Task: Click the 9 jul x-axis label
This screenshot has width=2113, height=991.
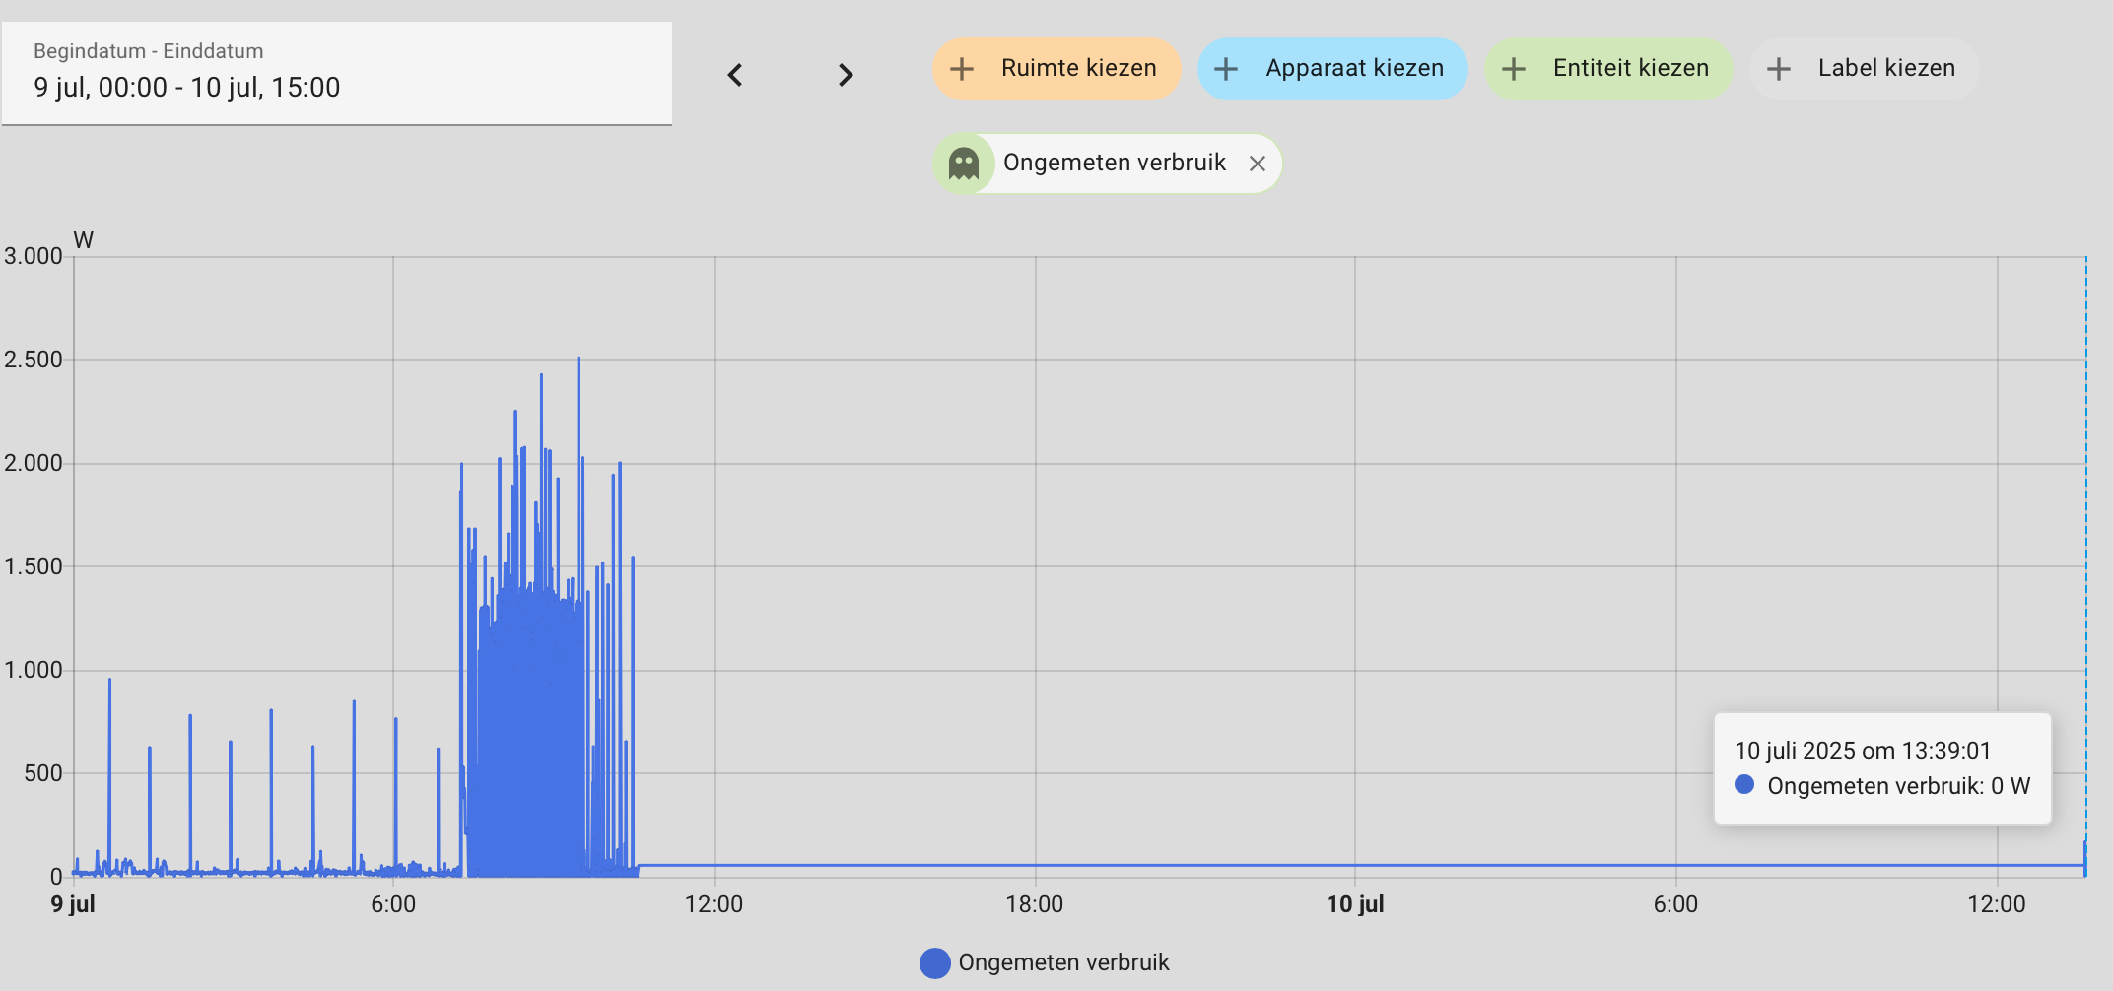Action: (73, 904)
